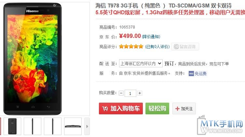Click the green 轻松购 button

[x=157, y=108]
